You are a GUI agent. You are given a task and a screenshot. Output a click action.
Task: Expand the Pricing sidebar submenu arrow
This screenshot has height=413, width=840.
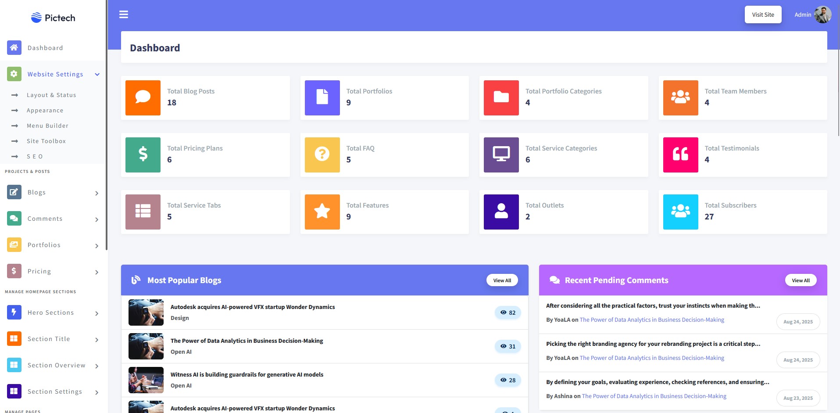click(97, 272)
